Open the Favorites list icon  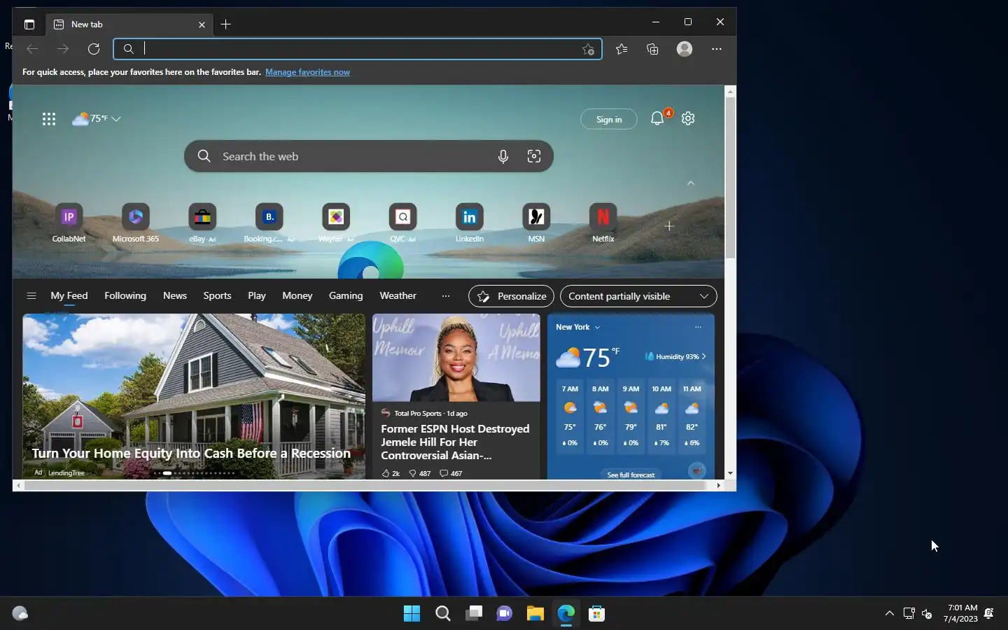622,49
